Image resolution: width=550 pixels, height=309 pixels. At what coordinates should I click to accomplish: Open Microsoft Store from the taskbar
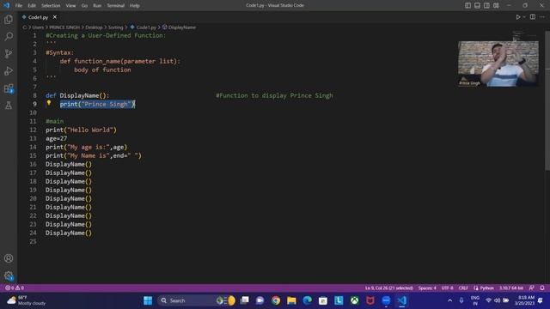[323, 300]
